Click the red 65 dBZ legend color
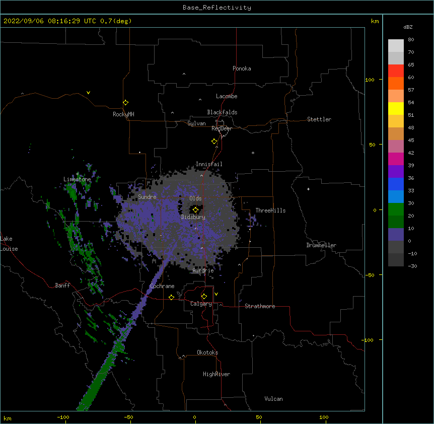Screen dimensions: 434x424 396,71
